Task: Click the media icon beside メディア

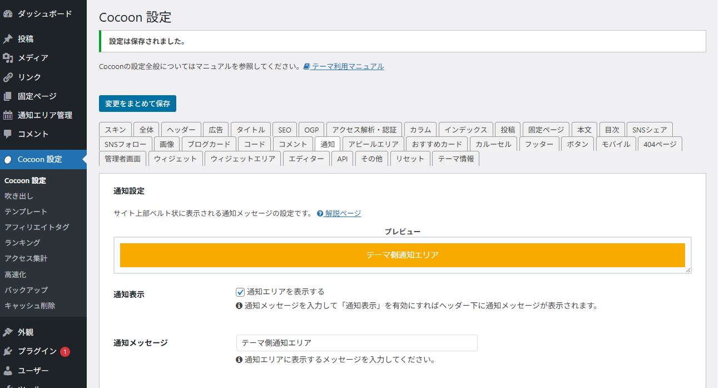Action: (8, 58)
